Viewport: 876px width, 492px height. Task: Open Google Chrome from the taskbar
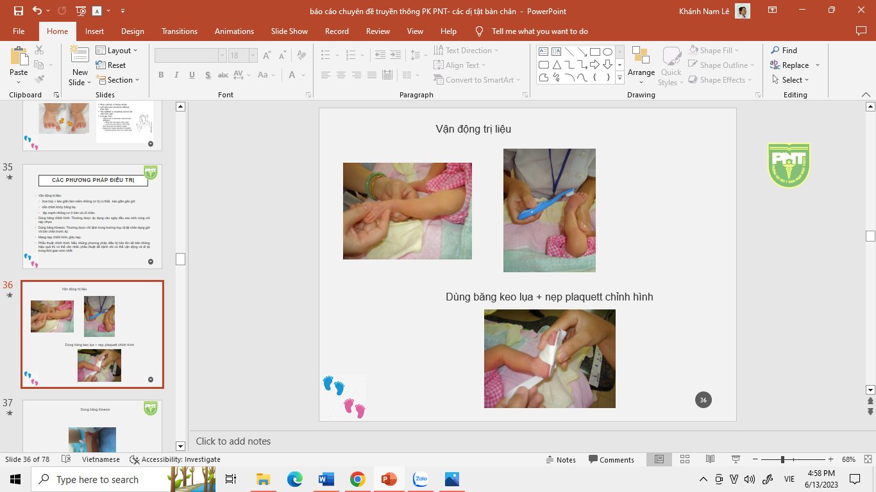coord(357,479)
